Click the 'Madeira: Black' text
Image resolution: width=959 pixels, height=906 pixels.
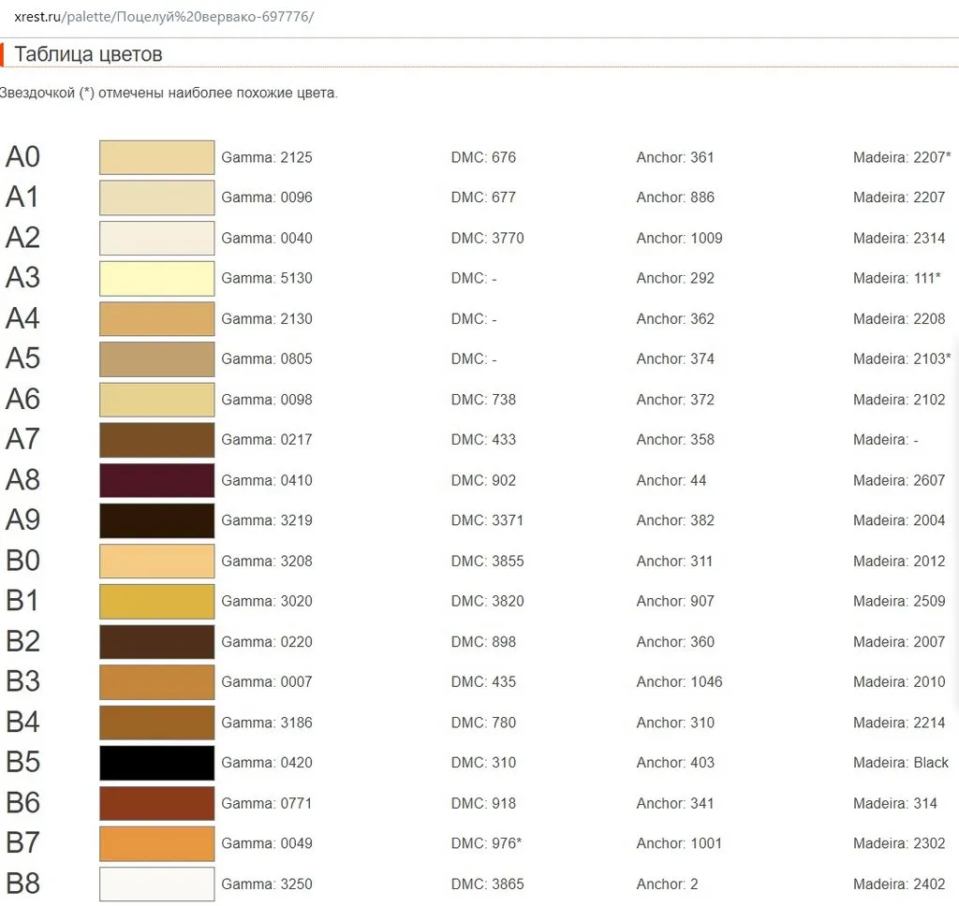(900, 763)
